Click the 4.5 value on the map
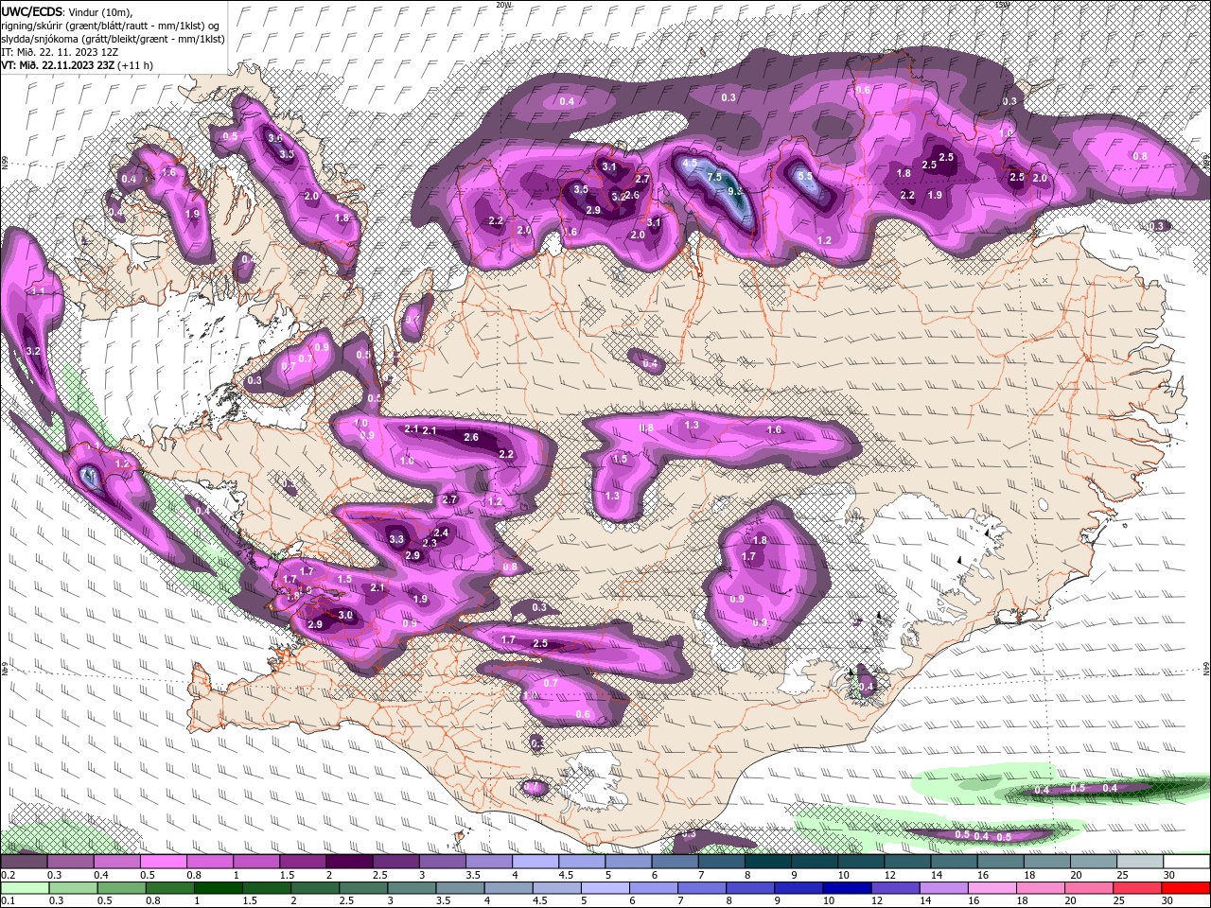This screenshot has width=1211, height=908. (690, 163)
